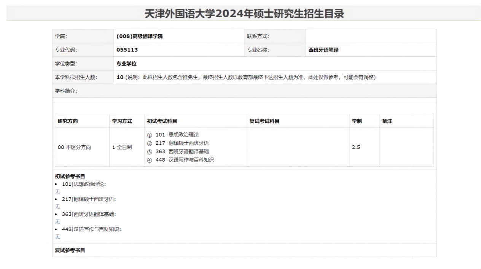Click the 初试参考书目 section heading

pos(70,176)
